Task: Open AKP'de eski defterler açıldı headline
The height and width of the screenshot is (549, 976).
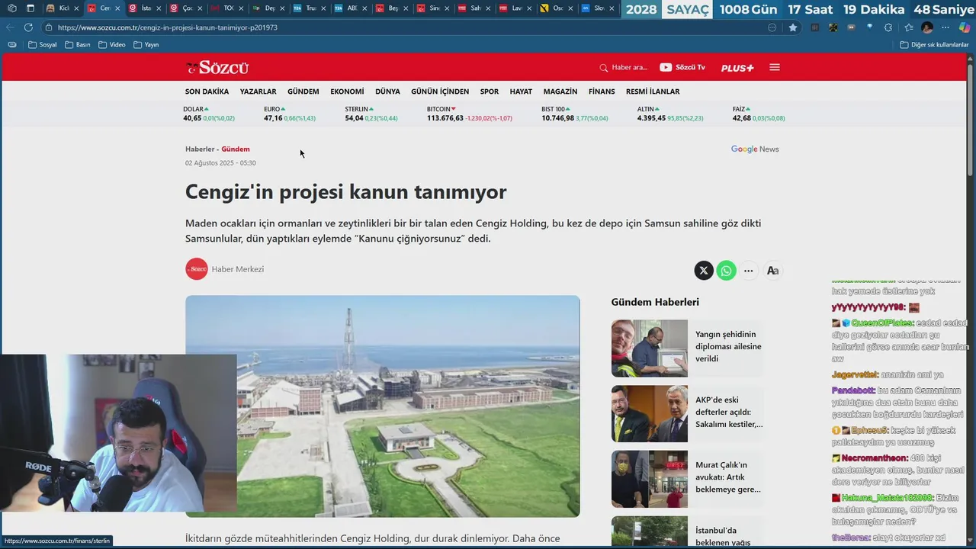Action: point(728,412)
